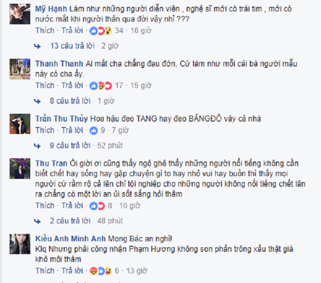Image resolution: width=321 pixels, height=283 pixels.
Task: Click reaction emojis on Thanh Thanh's comment
Action: tap(101, 86)
